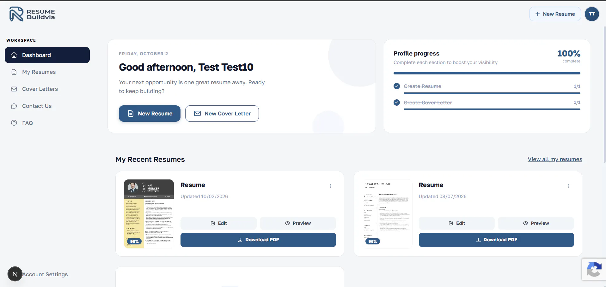Click the round N badge at bottom left
The height and width of the screenshot is (287, 606).
(x=15, y=274)
